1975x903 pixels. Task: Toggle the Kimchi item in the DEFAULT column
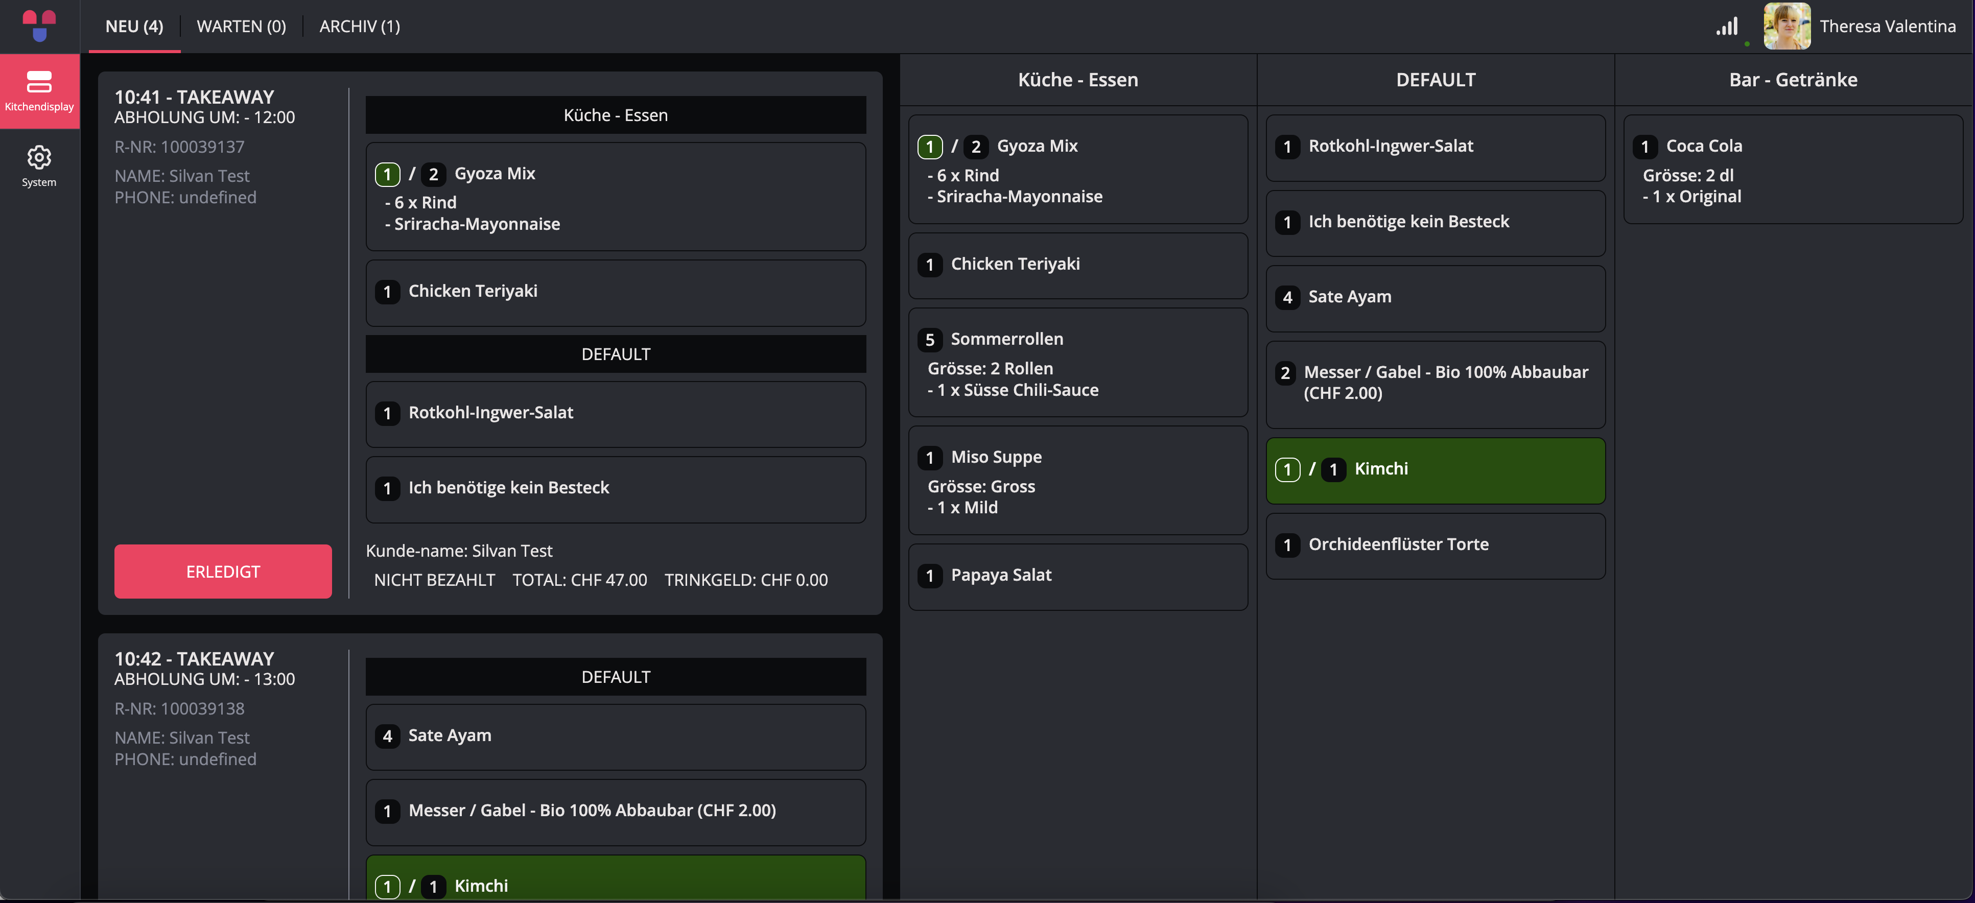pyautogui.click(x=1435, y=471)
